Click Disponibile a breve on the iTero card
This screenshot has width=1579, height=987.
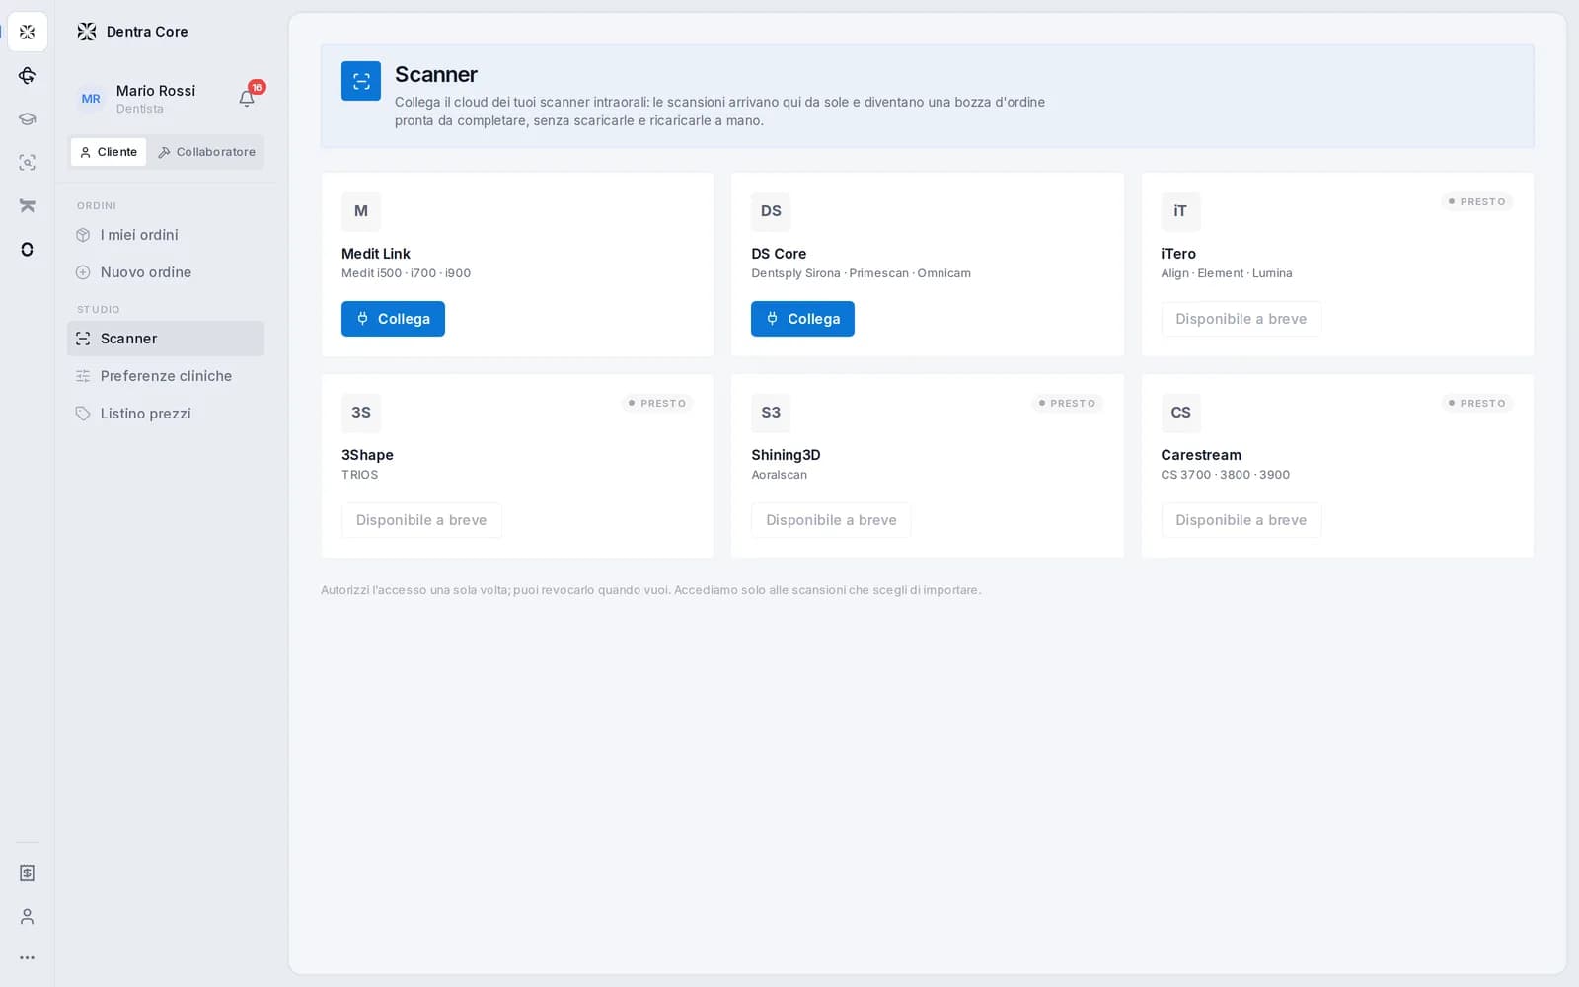tap(1241, 319)
